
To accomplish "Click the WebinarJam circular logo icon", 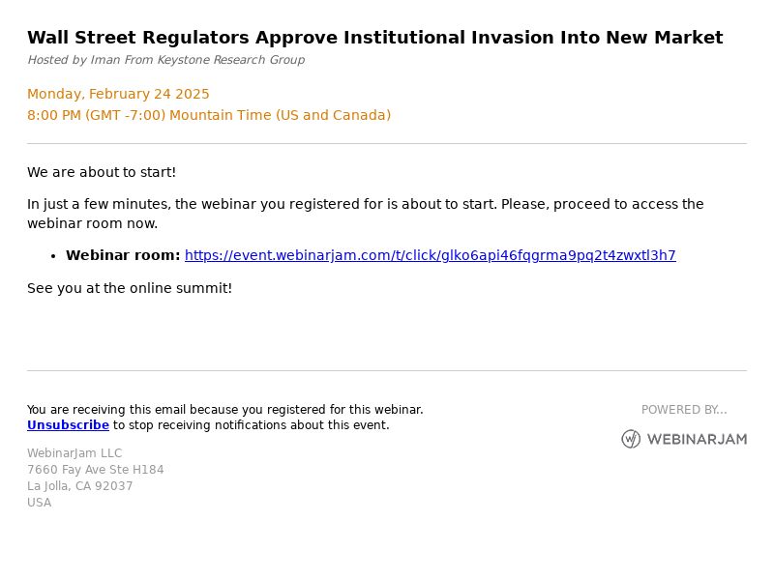I will (x=631, y=439).
